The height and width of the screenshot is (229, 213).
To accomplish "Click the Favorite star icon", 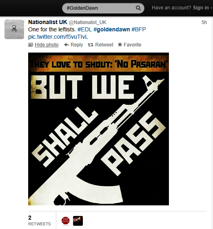I will pos(120,44).
